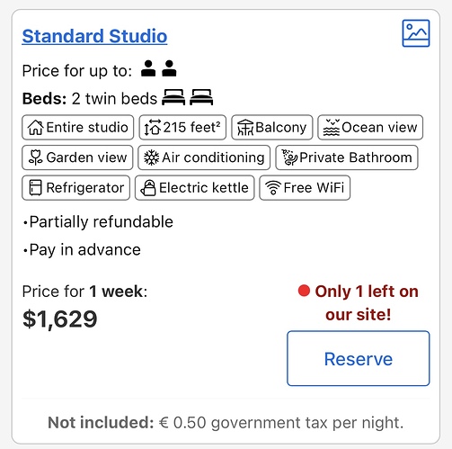452x449 pixels.
Task: Select the Garden view flower icon
Action: pyautogui.click(x=35, y=157)
